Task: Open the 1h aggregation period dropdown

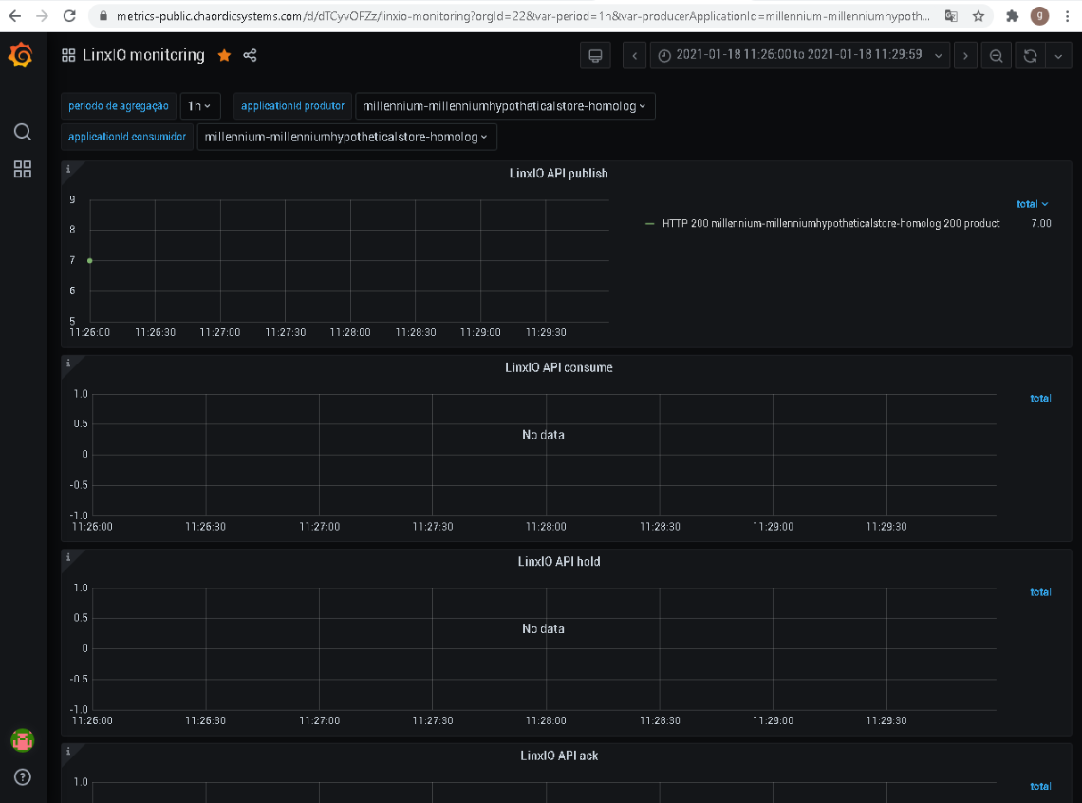Action: (x=200, y=106)
